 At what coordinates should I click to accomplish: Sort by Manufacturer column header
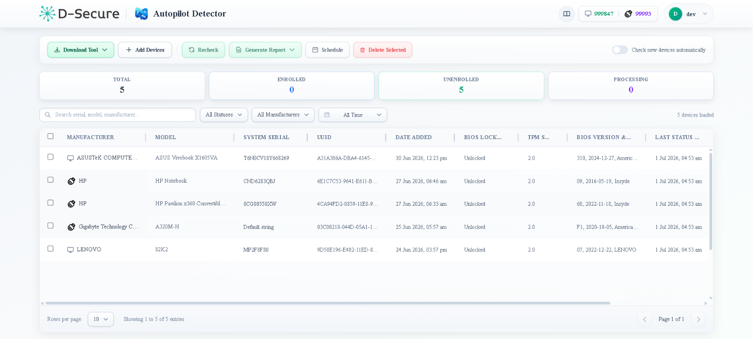(91, 137)
